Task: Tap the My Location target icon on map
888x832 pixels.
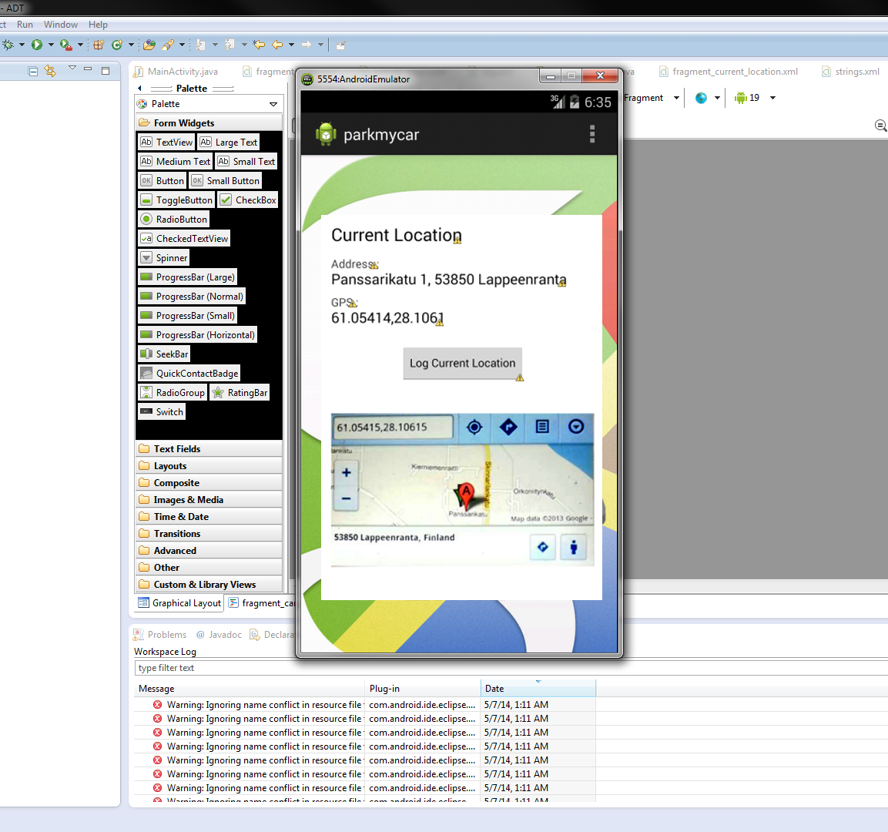Action: [474, 427]
